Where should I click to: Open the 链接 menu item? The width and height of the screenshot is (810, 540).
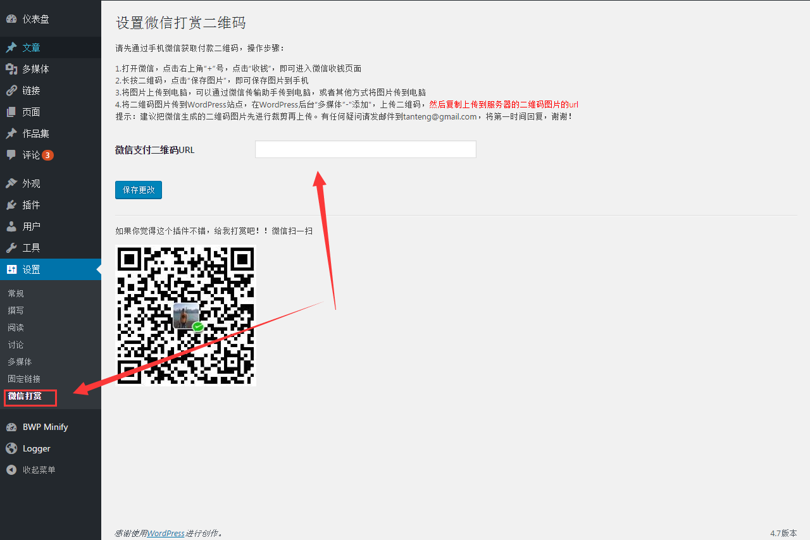[x=51, y=90]
